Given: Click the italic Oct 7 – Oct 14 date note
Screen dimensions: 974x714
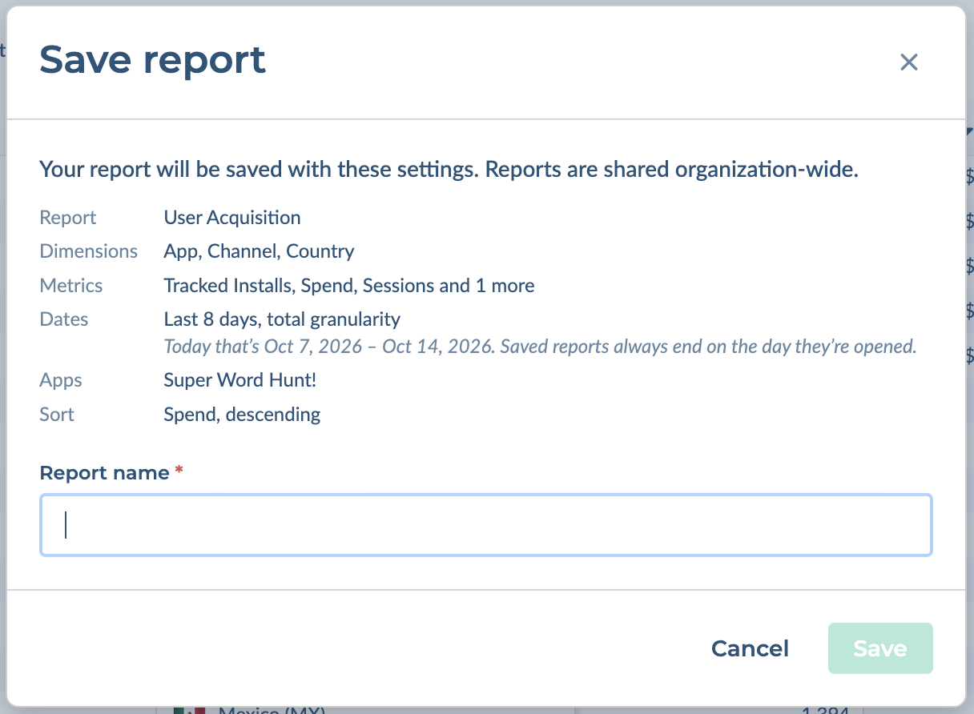Looking at the screenshot, I should pyautogui.click(x=541, y=347).
